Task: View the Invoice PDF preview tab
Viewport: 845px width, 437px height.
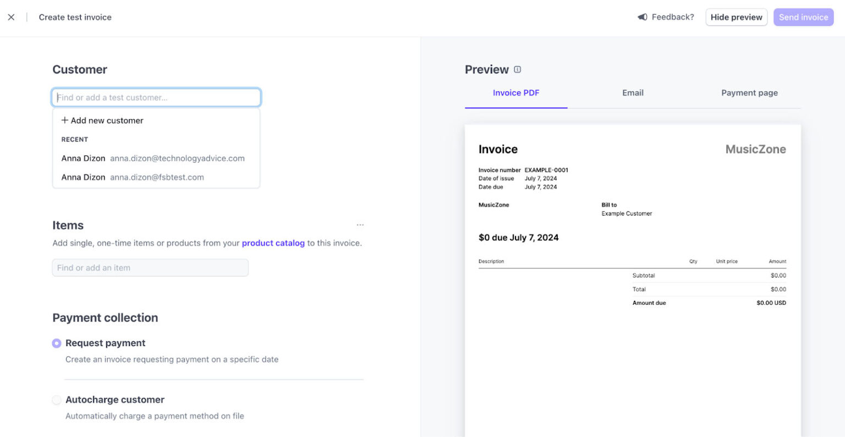Action: pos(515,92)
